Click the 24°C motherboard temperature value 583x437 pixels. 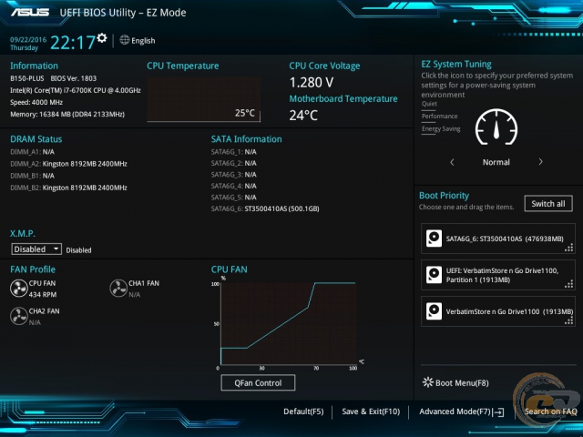303,116
